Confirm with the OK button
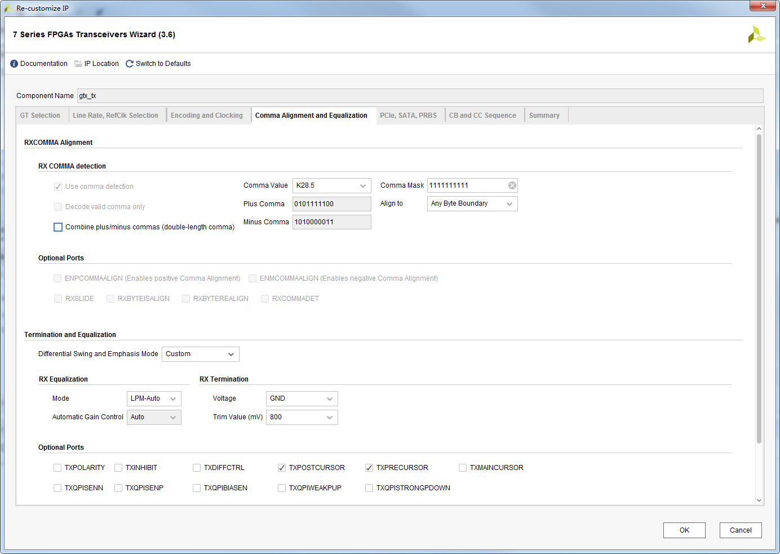780x554 pixels. [684, 530]
